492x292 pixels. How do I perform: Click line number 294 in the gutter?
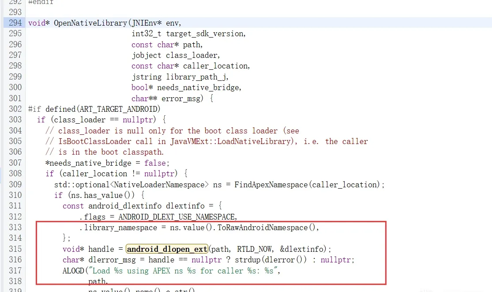15,23
